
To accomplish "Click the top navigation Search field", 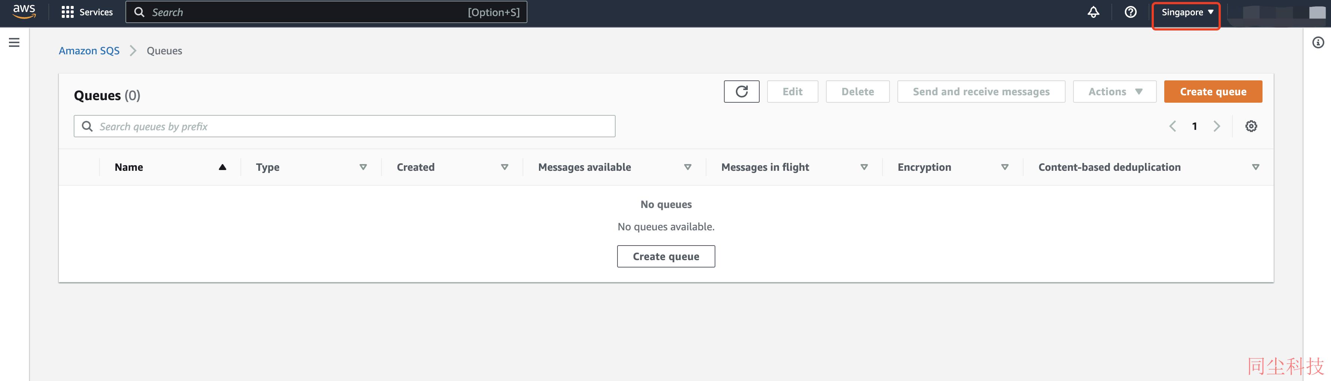I will pos(326,12).
